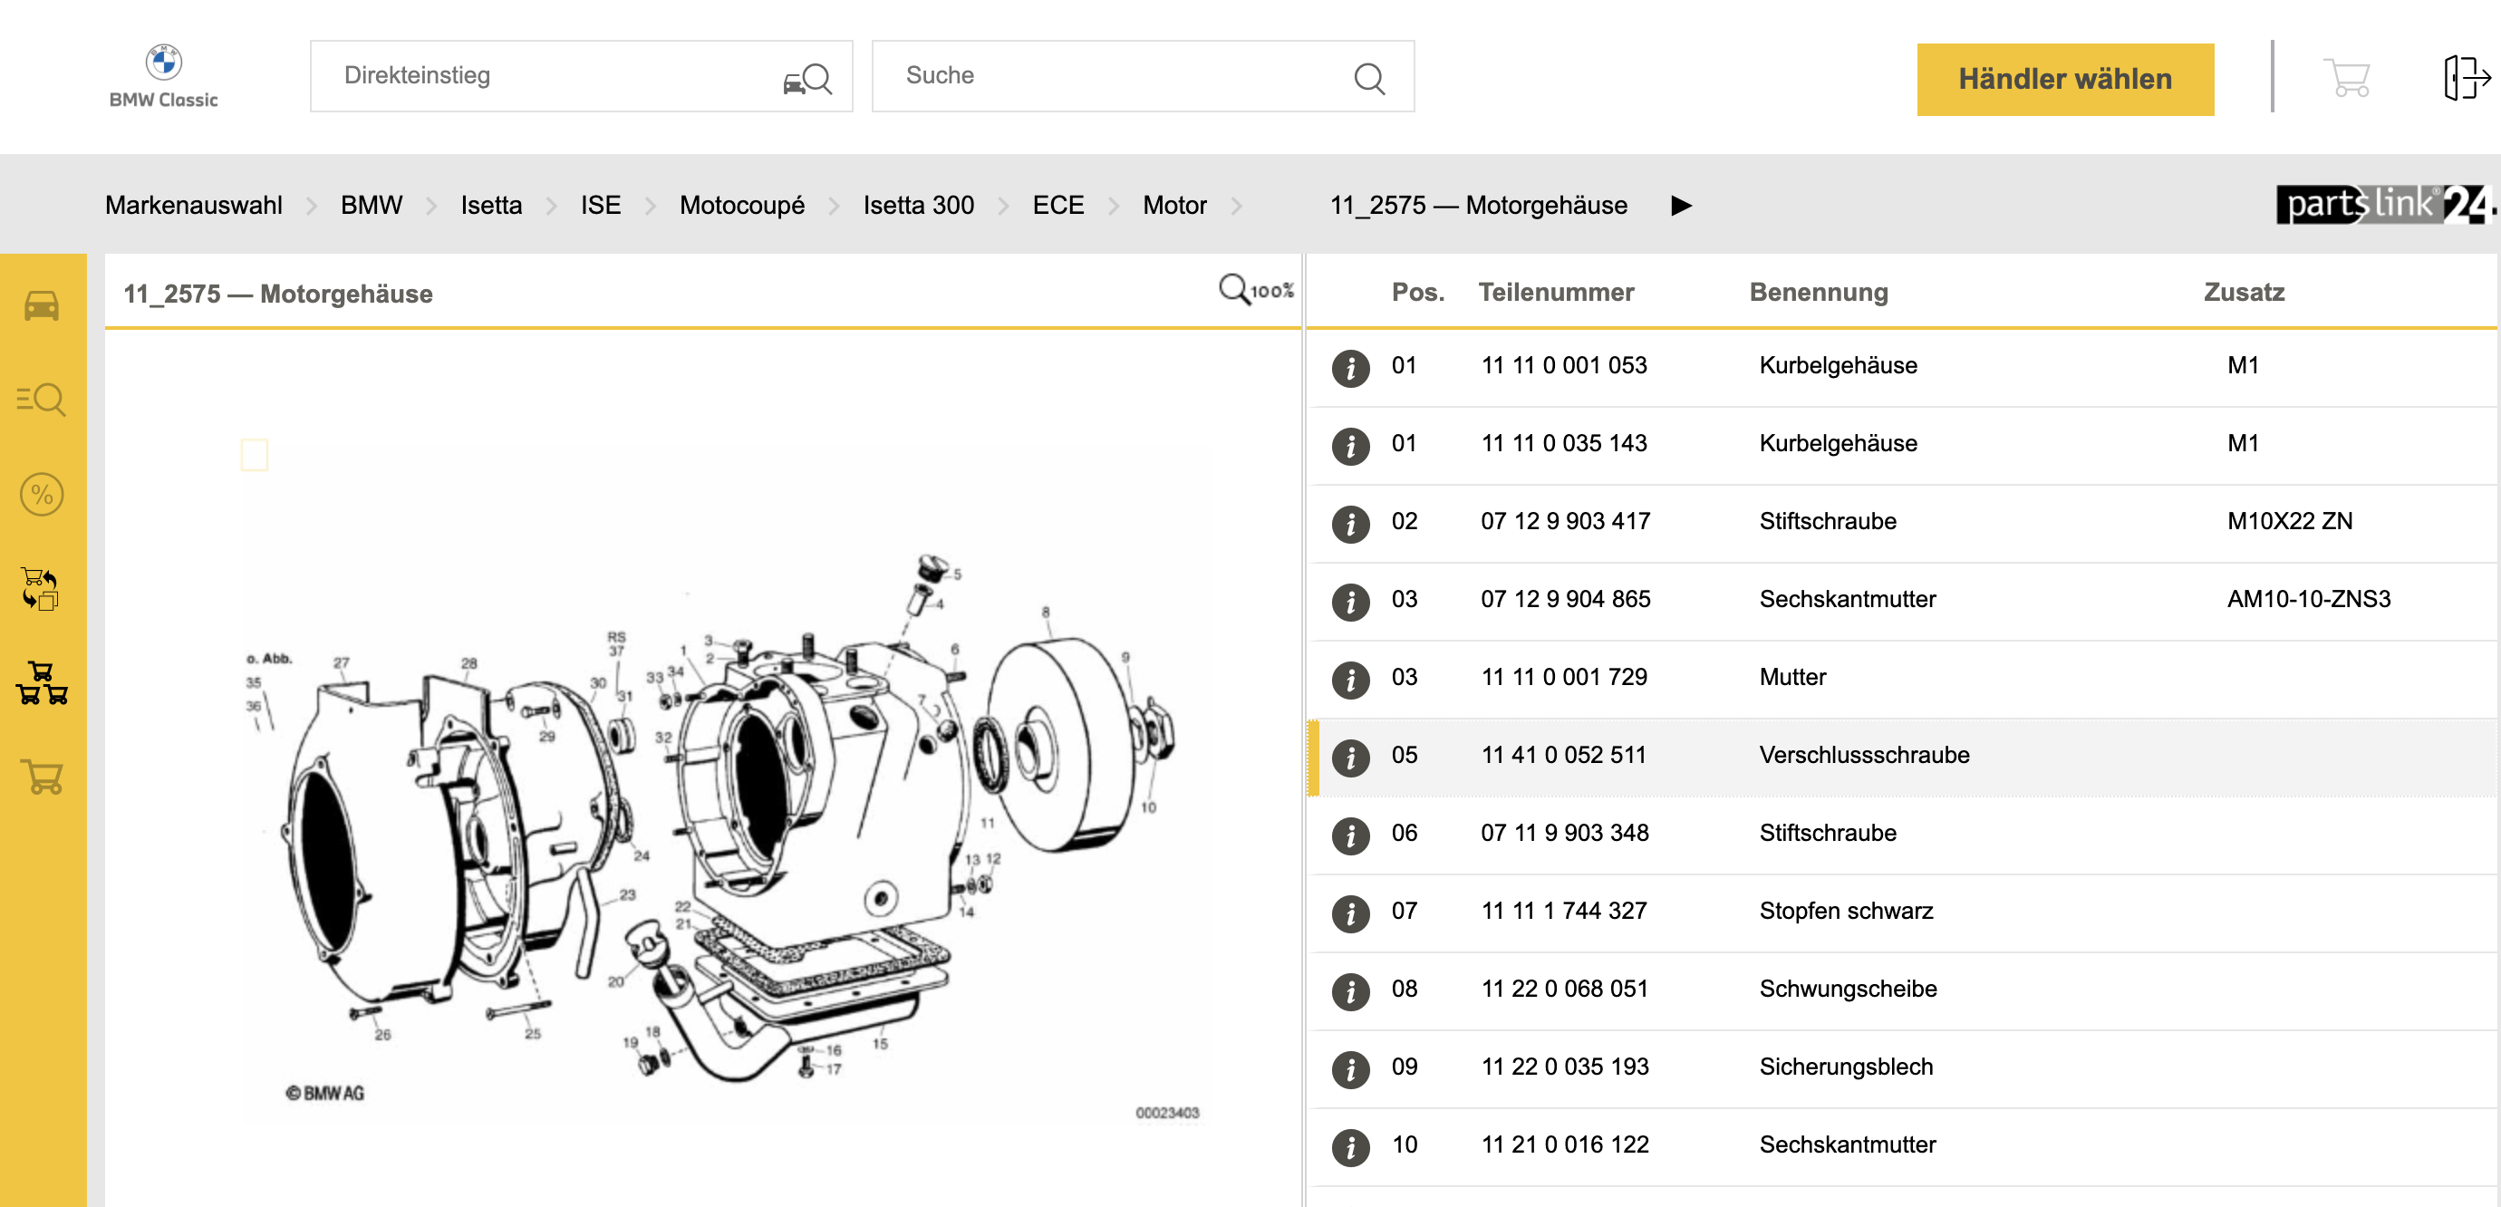Select the Stopfen schwarz row
Image resolution: width=2501 pixels, height=1207 pixels.
tap(1845, 911)
